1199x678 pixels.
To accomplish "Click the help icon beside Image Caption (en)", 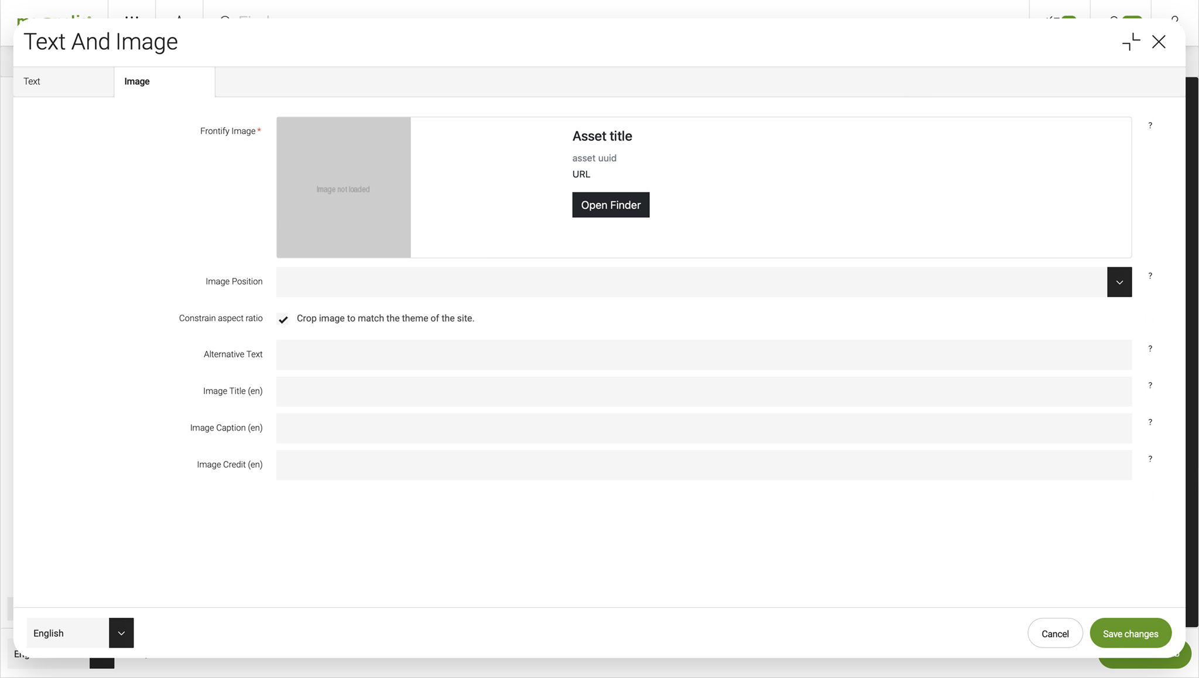I will click(x=1150, y=422).
